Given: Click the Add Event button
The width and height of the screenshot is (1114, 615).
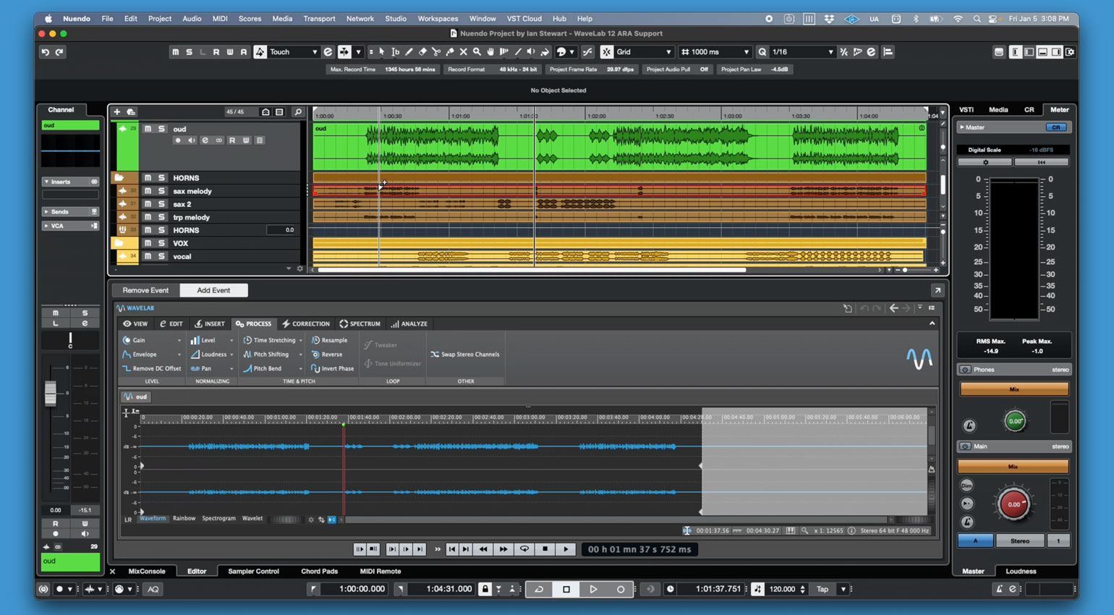Looking at the screenshot, I should tap(213, 290).
